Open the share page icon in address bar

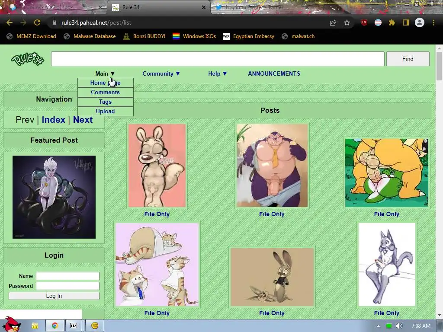(333, 22)
